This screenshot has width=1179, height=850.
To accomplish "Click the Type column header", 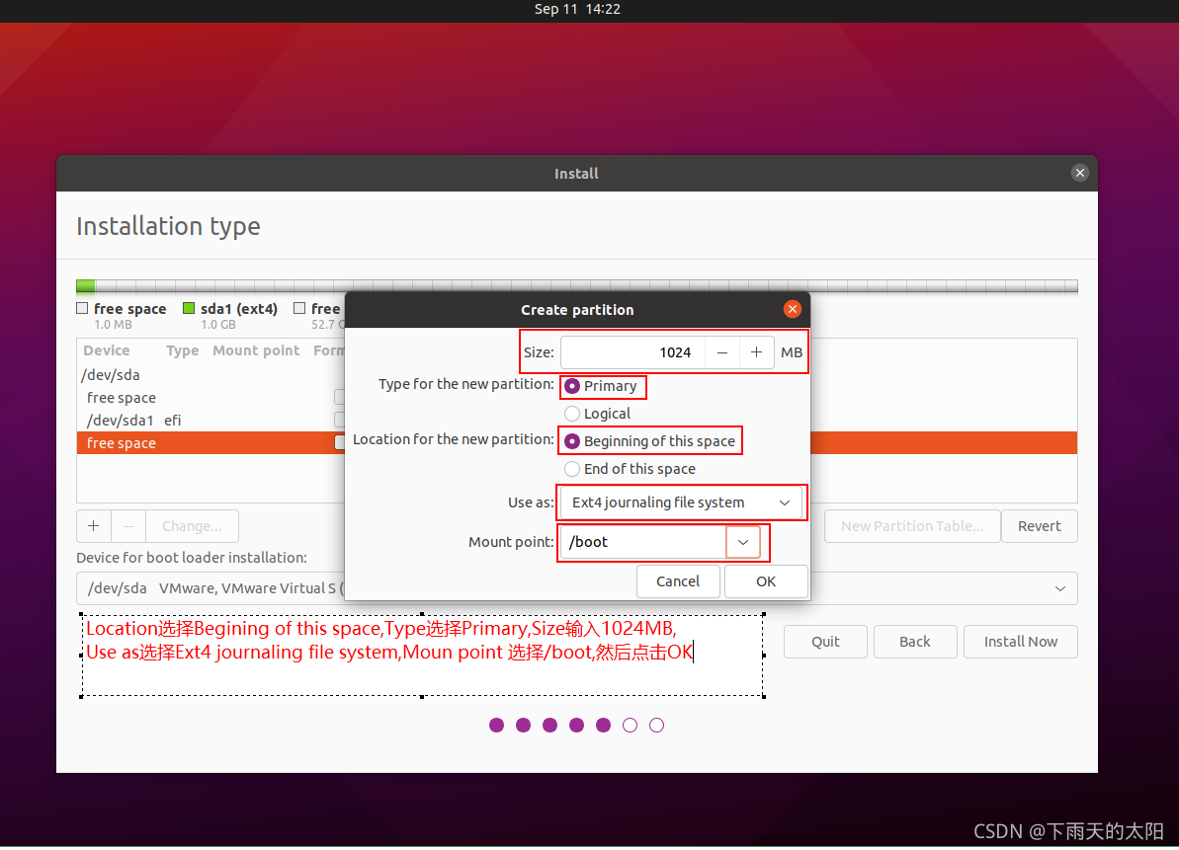I will coord(182,350).
